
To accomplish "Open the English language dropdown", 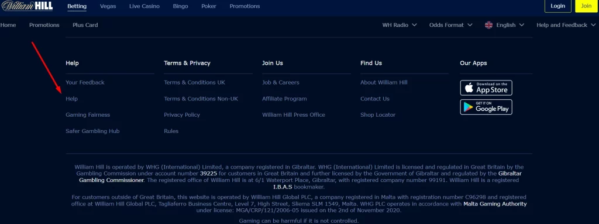I will click(x=504, y=24).
